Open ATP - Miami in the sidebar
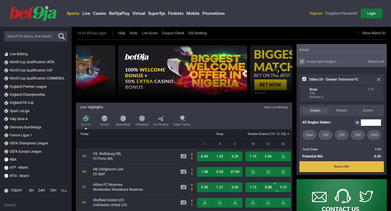The height and width of the screenshot is (211, 391). 19,168
